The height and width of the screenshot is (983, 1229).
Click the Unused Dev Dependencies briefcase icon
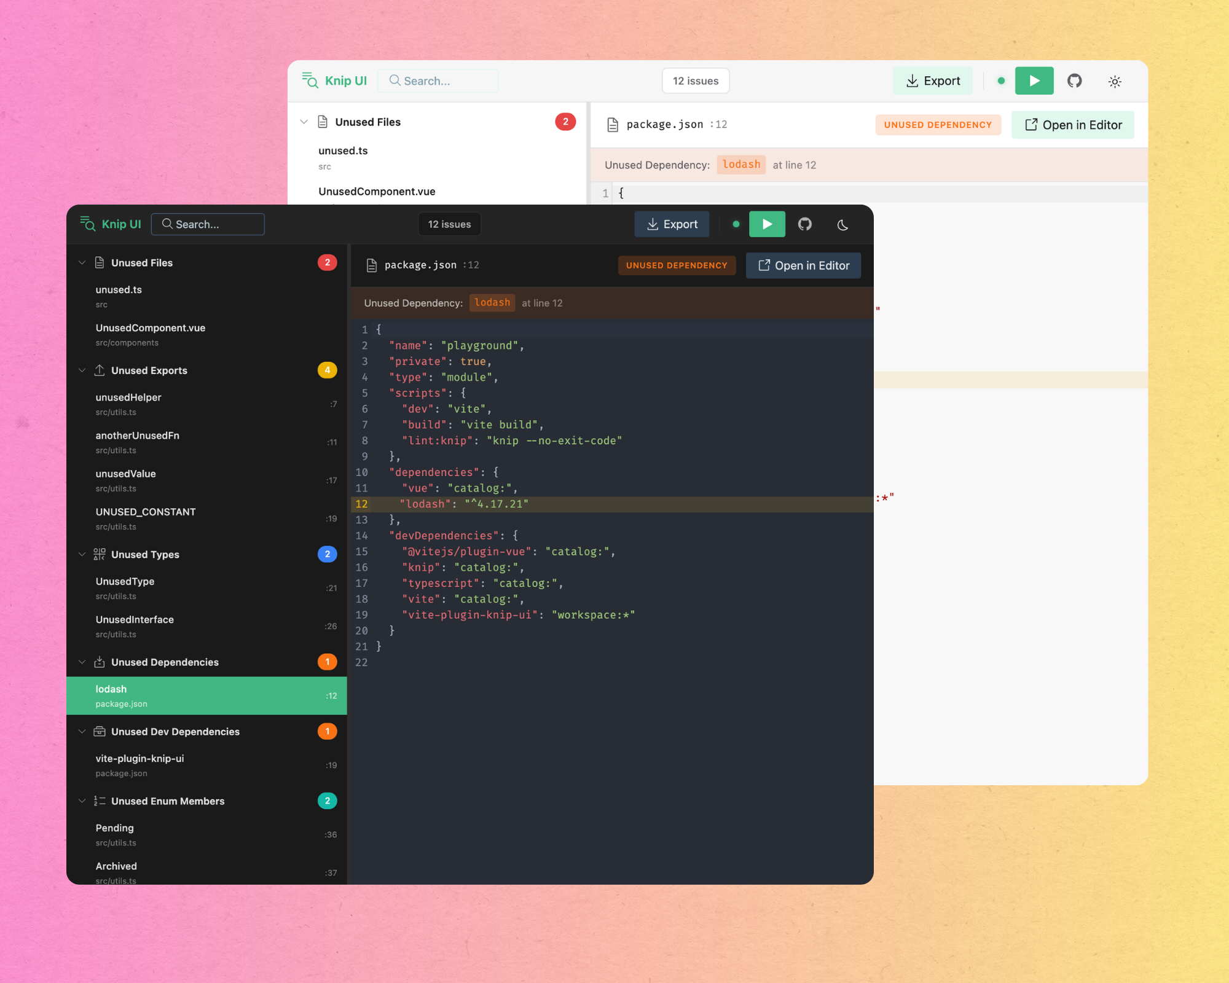pyautogui.click(x=100, y=731)
